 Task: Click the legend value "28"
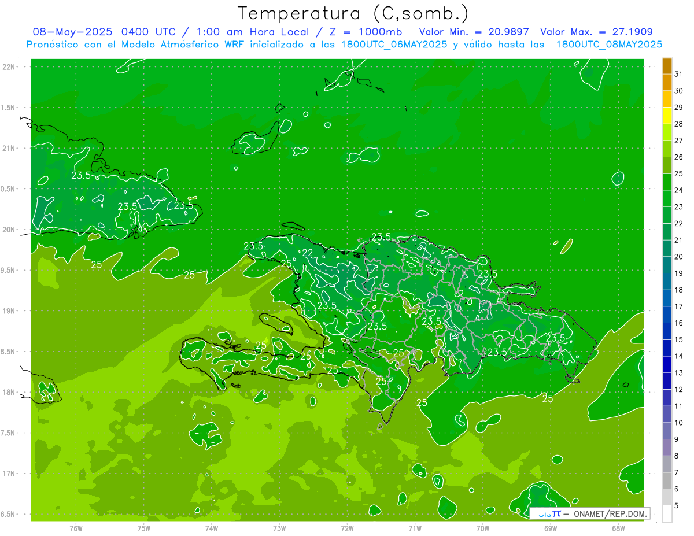click(x=678, y=124)
